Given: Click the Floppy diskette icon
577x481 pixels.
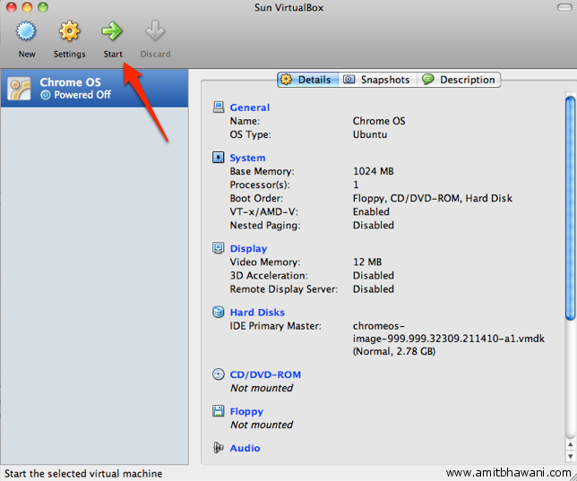Looking at the screenshot, I should click(x=219, y=411).
